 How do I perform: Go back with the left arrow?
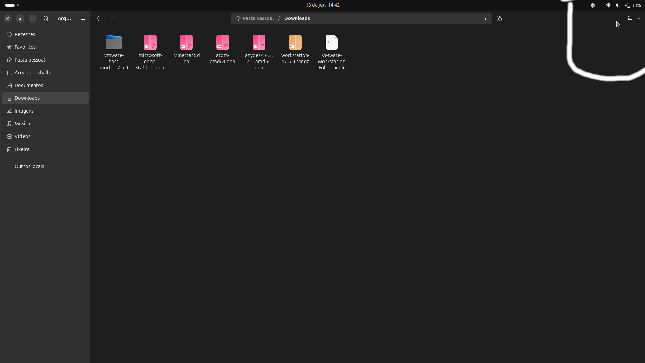click(x=98, y=18)
